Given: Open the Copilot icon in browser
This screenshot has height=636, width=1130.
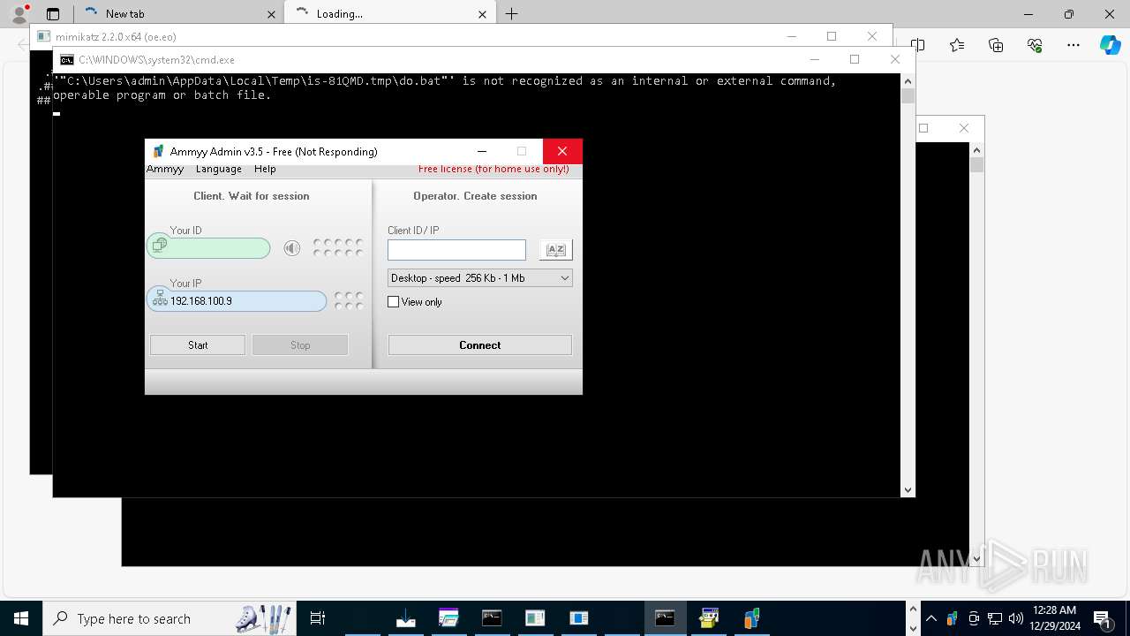Looking at the screenshot, I should (1110, 45).
